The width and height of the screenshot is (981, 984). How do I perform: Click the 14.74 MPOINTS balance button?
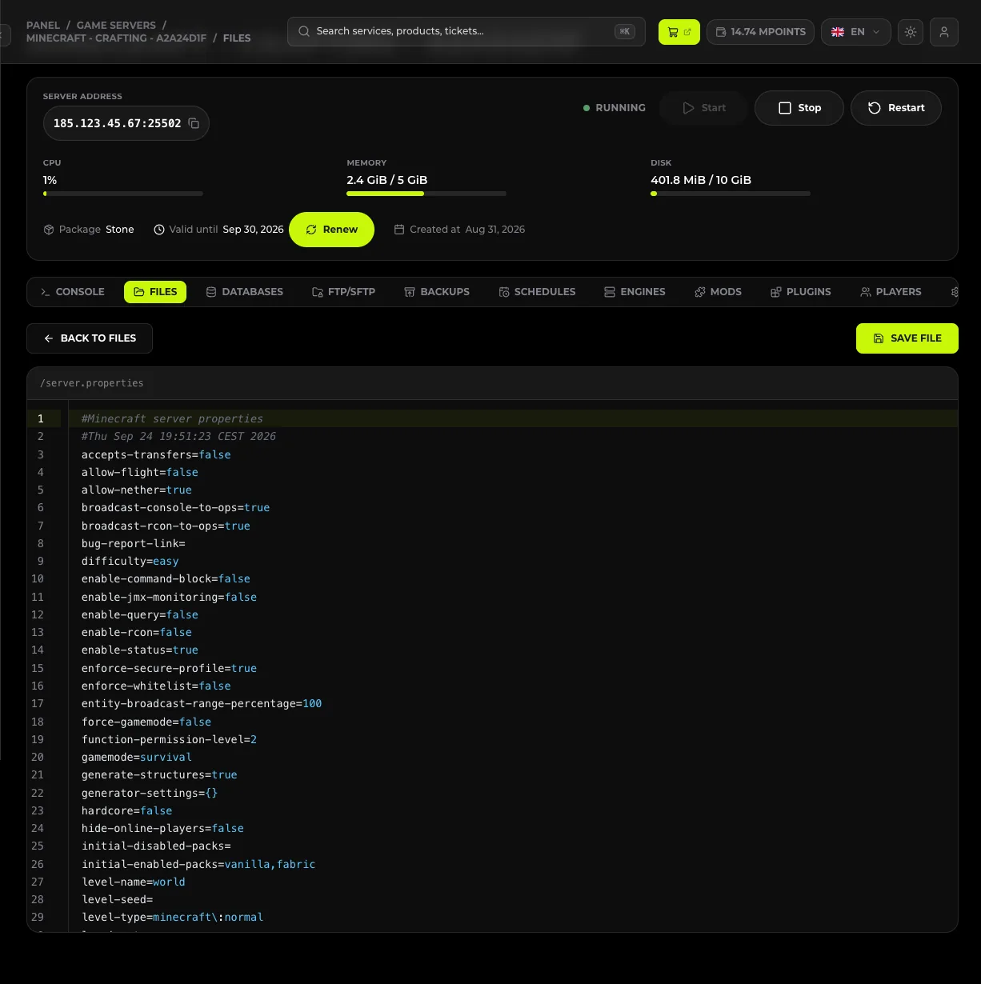(x=760, y=32)
